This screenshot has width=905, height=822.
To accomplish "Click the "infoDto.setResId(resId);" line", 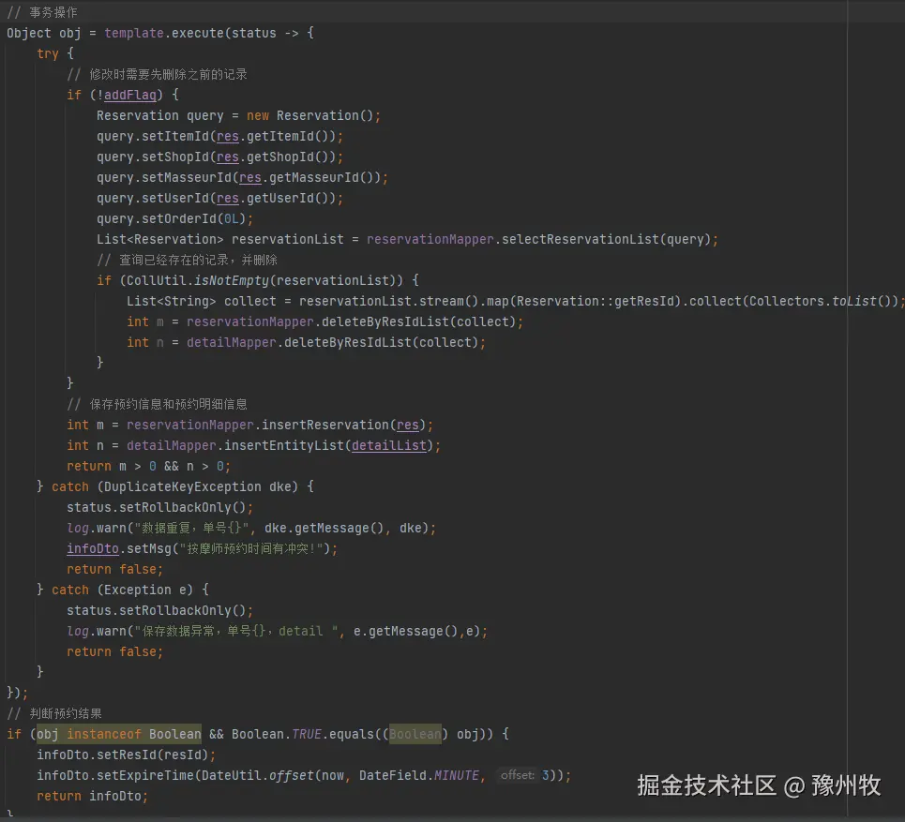I will click(127, 755).
